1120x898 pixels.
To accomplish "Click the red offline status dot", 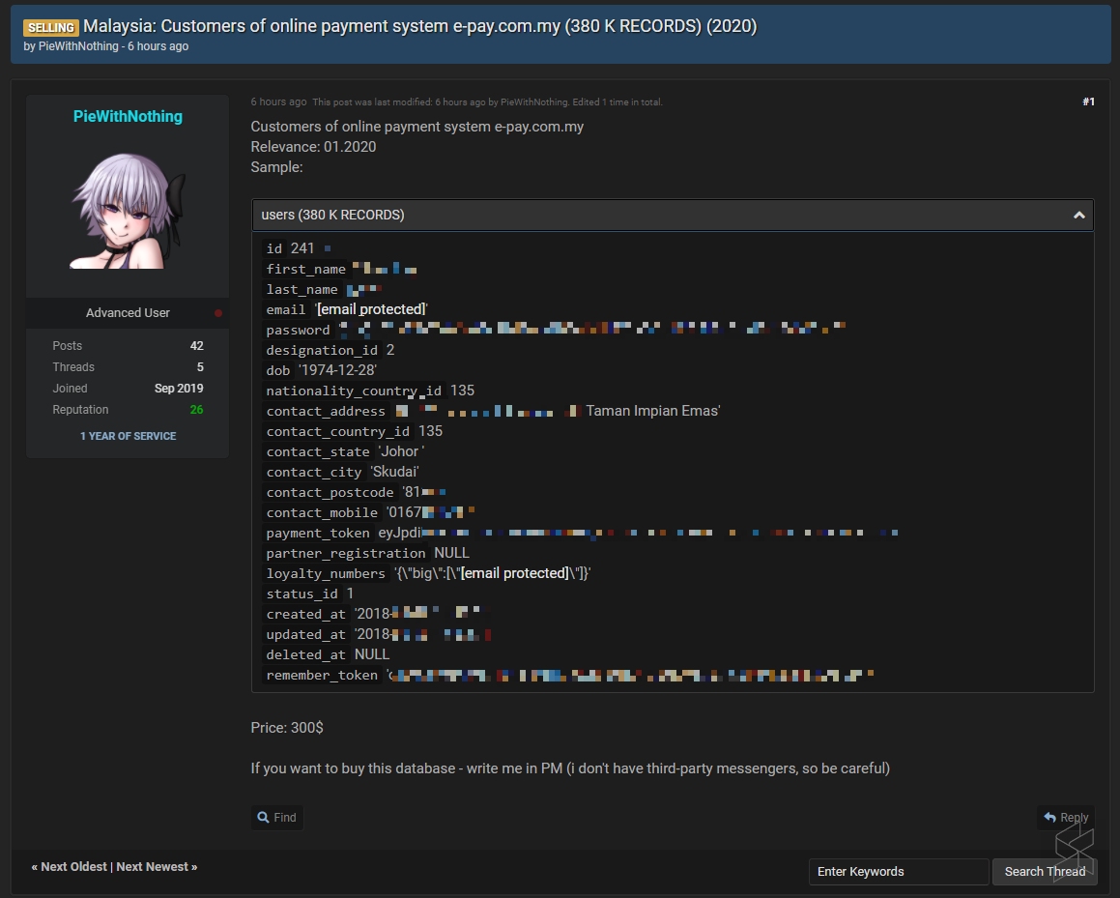I will click(218, 313).
